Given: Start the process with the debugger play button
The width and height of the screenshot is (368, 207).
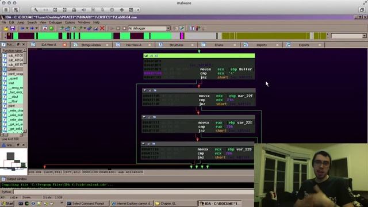Looking at the screenshot, I should (x=112, y=28).
